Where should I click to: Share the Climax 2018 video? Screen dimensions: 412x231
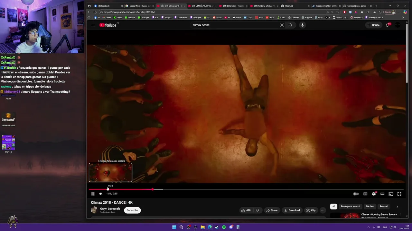[272, 210]
